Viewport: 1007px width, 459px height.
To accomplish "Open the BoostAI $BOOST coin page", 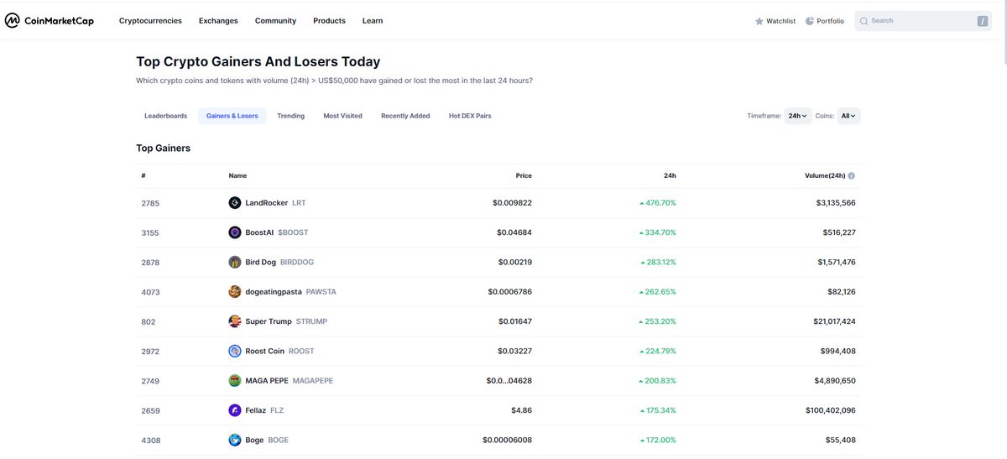I will (x=269, y=232).
